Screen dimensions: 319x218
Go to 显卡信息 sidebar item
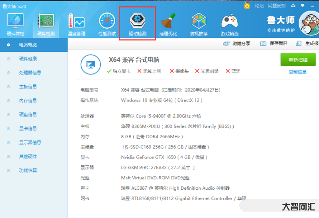pyautogui.click(x=28, y=128)
